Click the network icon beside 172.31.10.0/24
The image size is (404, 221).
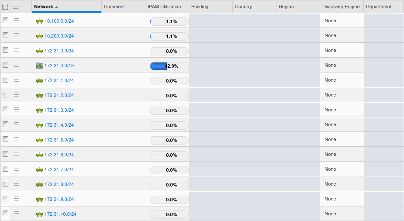[x=39, y=214]
